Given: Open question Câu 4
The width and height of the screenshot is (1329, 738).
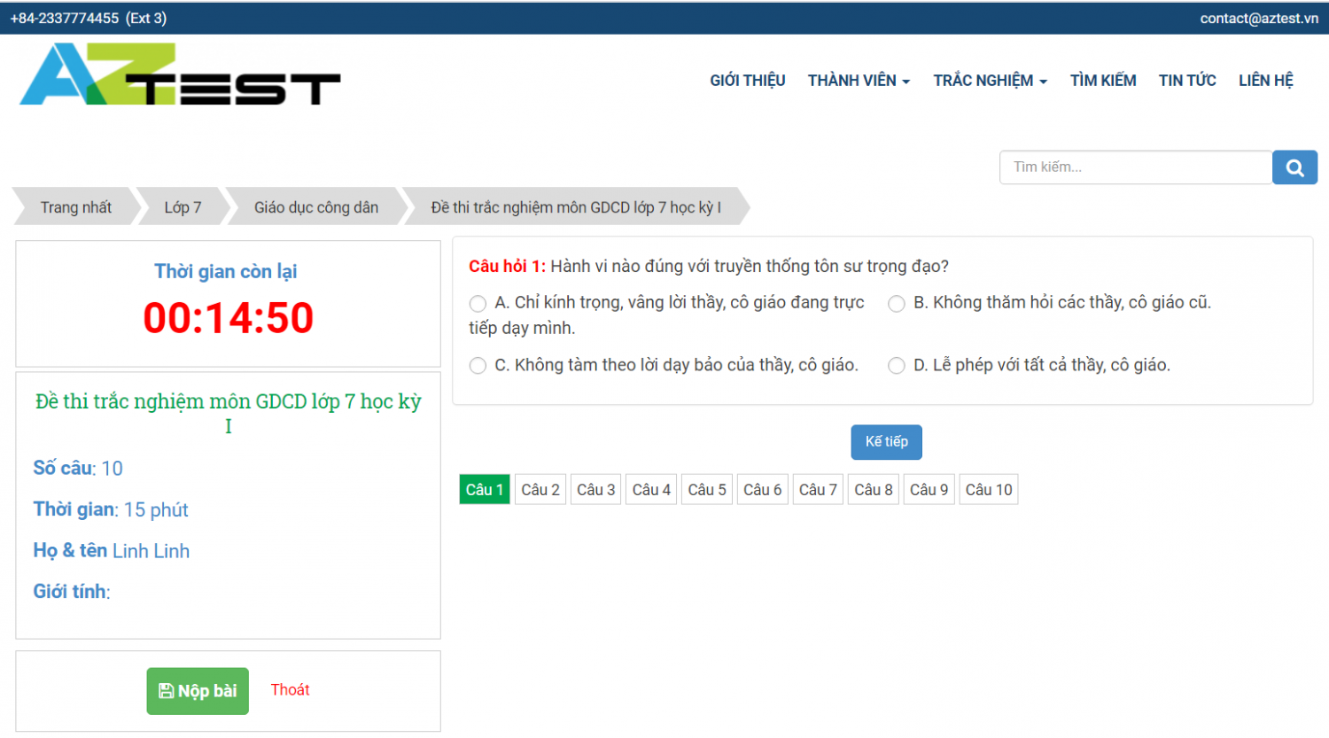Looking at the screenshot, I should click(x=651, y=490).
